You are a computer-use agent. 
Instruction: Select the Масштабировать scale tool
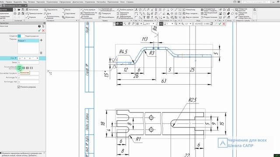pyautogui.click(x=107, y=17)
